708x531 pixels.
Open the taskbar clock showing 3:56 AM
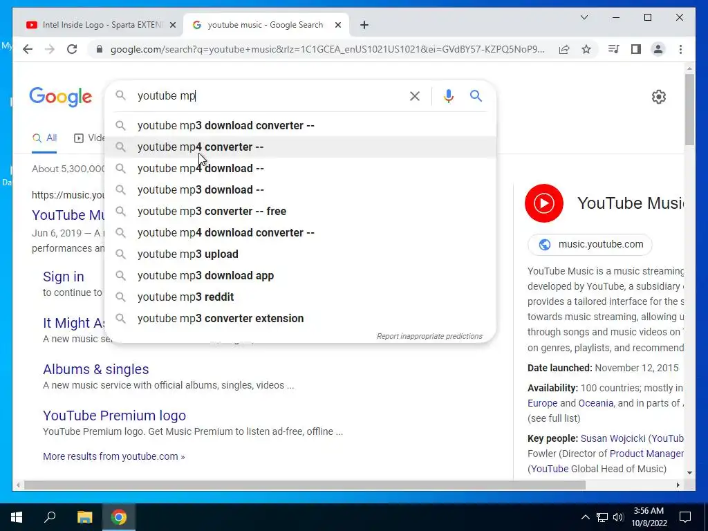click(649, 517)
